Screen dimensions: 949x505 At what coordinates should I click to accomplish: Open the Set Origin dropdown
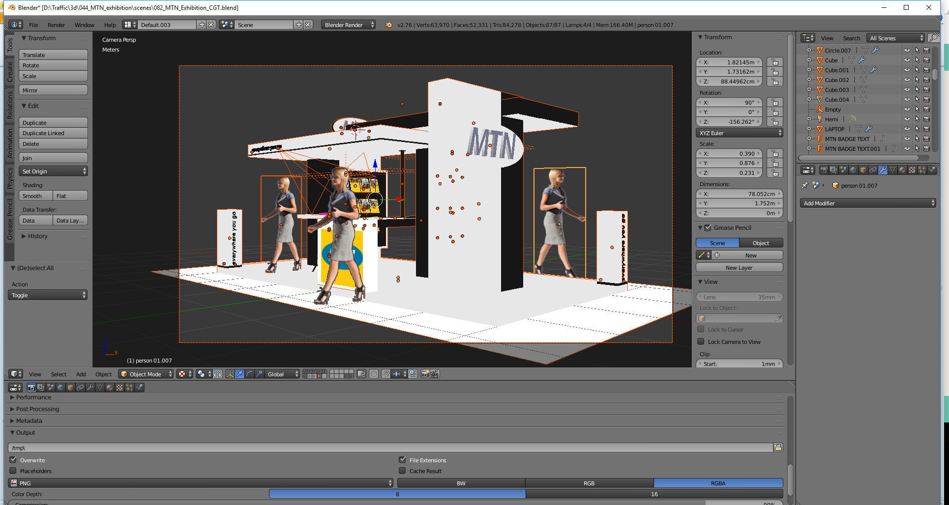click(x=53, y=171)
